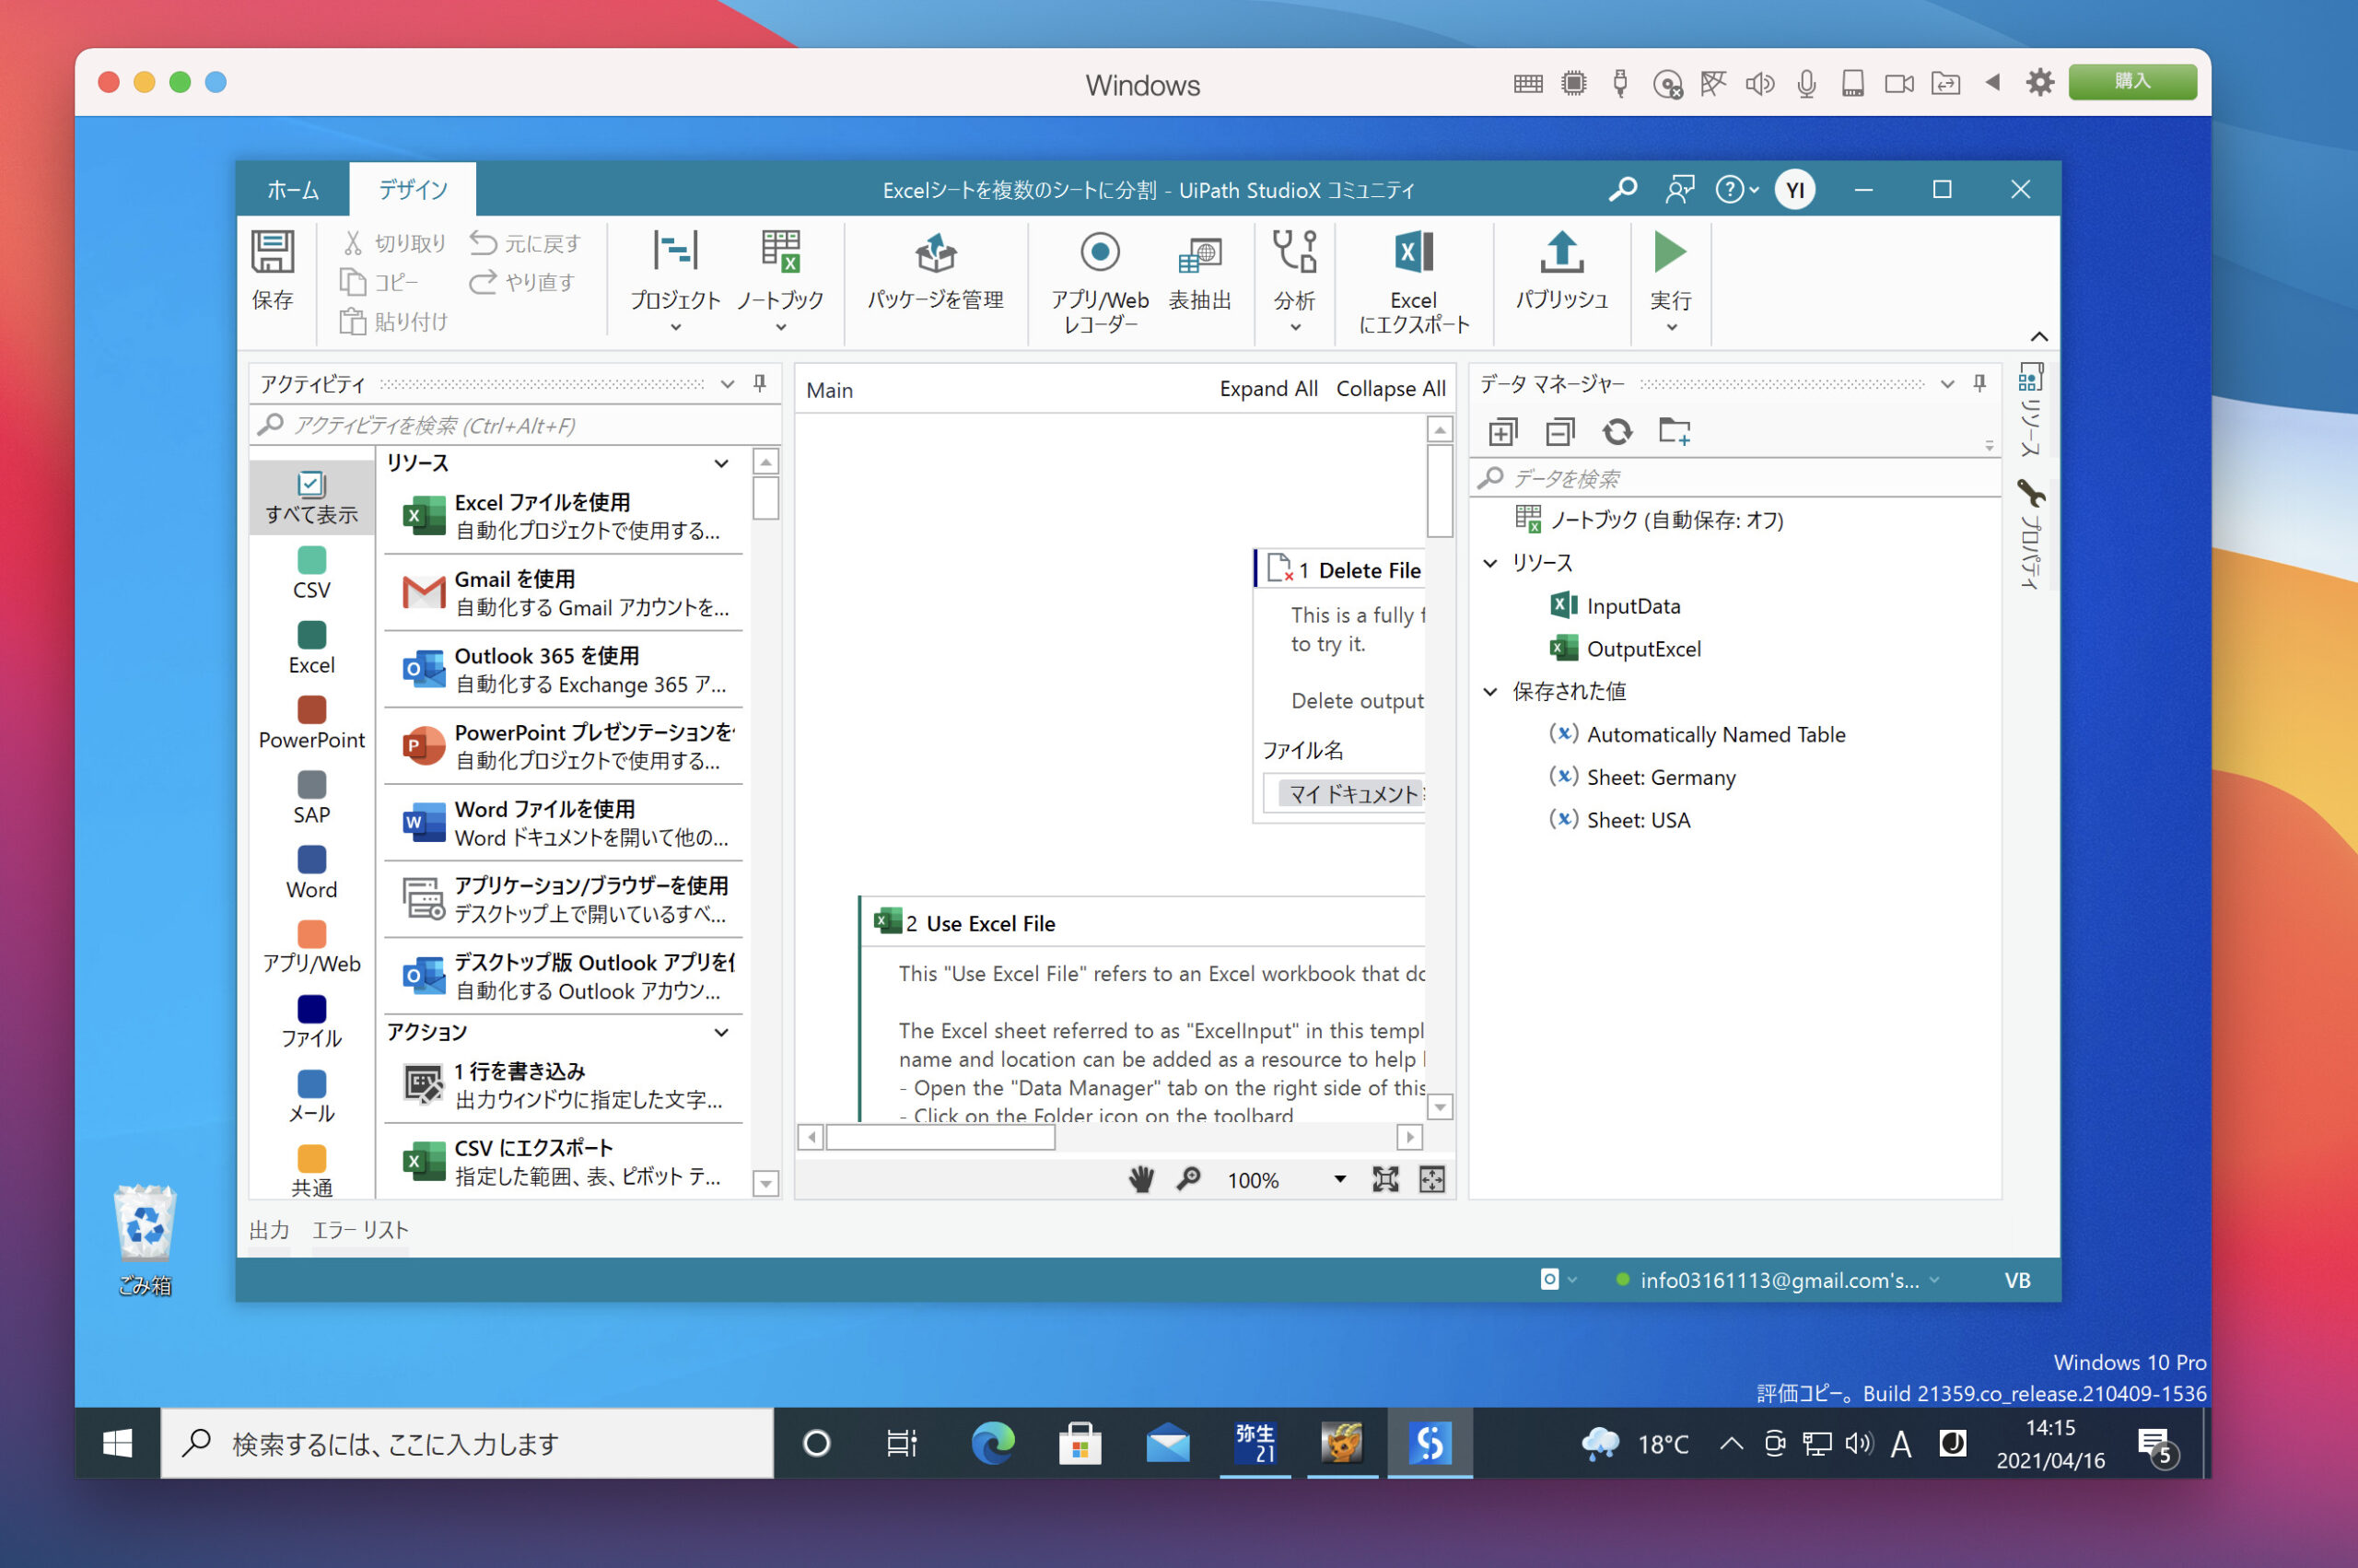Click refresh icon in Data Manager

click(x=1617, y=432)
